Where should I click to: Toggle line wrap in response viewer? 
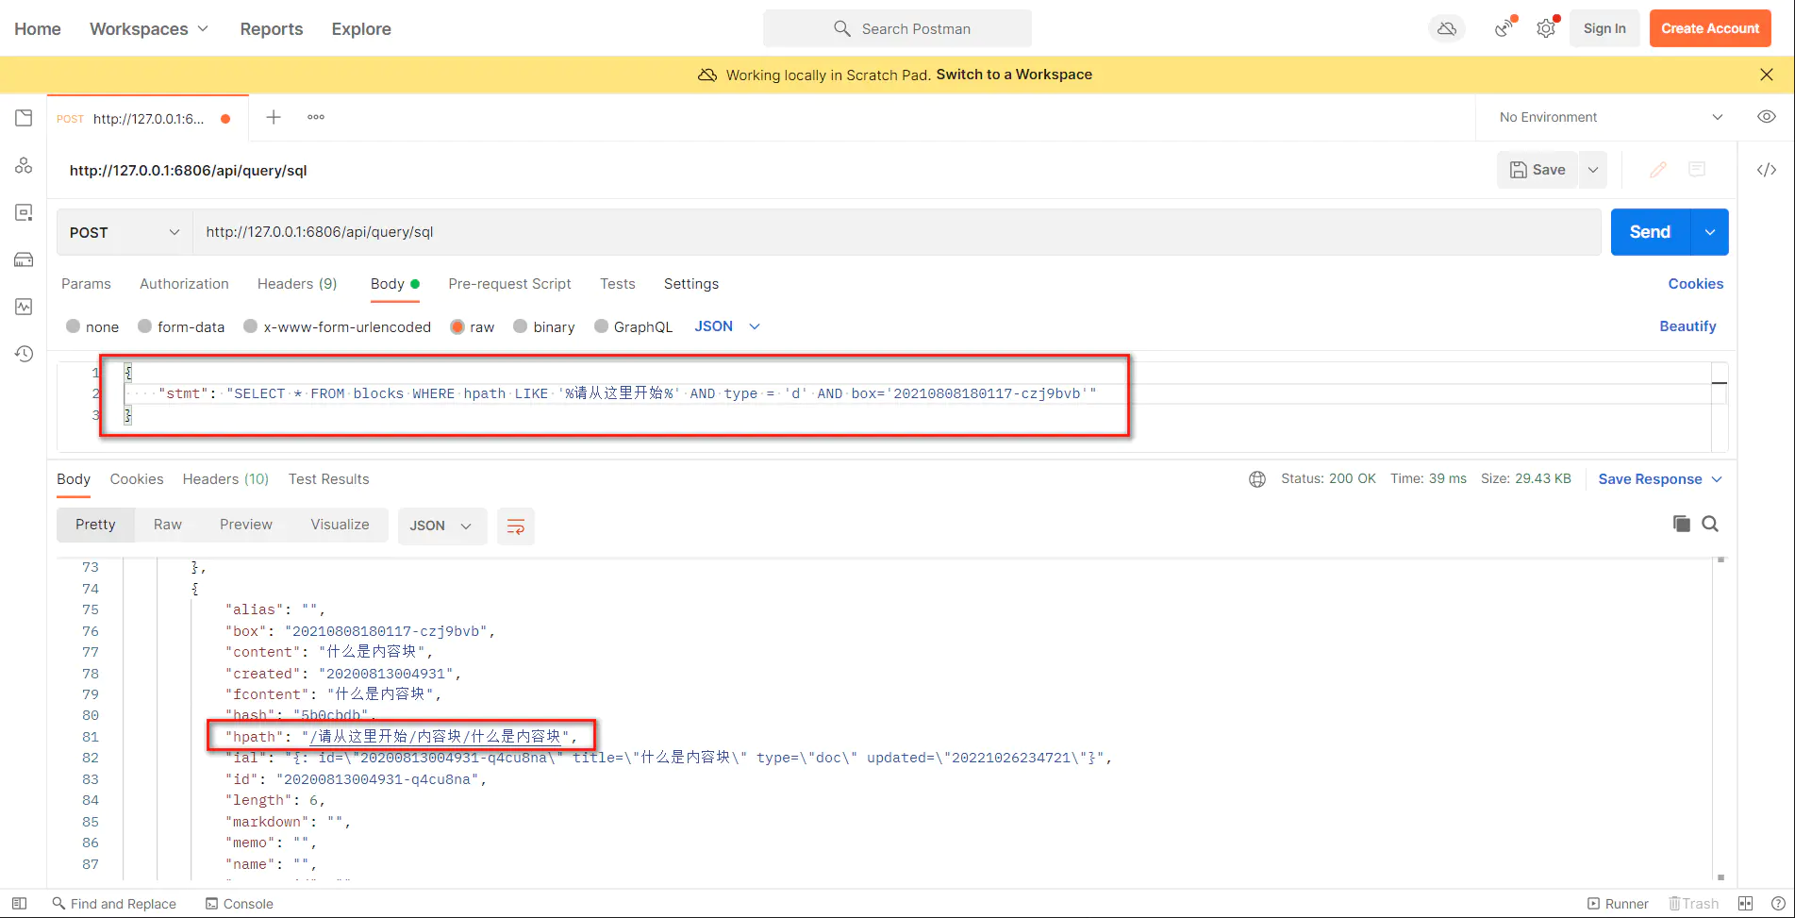pyautogui.click(x=516, y=526)
